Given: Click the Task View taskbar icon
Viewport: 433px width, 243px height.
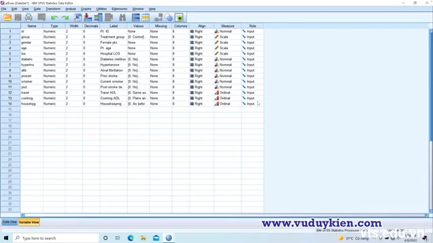Looking at the screenshot, I should (118, 238).
